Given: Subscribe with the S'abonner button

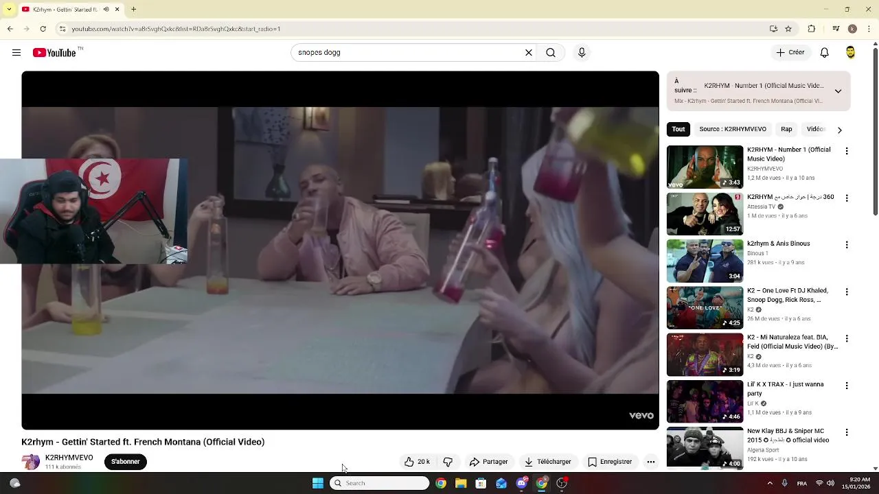Looking at the screenshot, I should 126,462.
